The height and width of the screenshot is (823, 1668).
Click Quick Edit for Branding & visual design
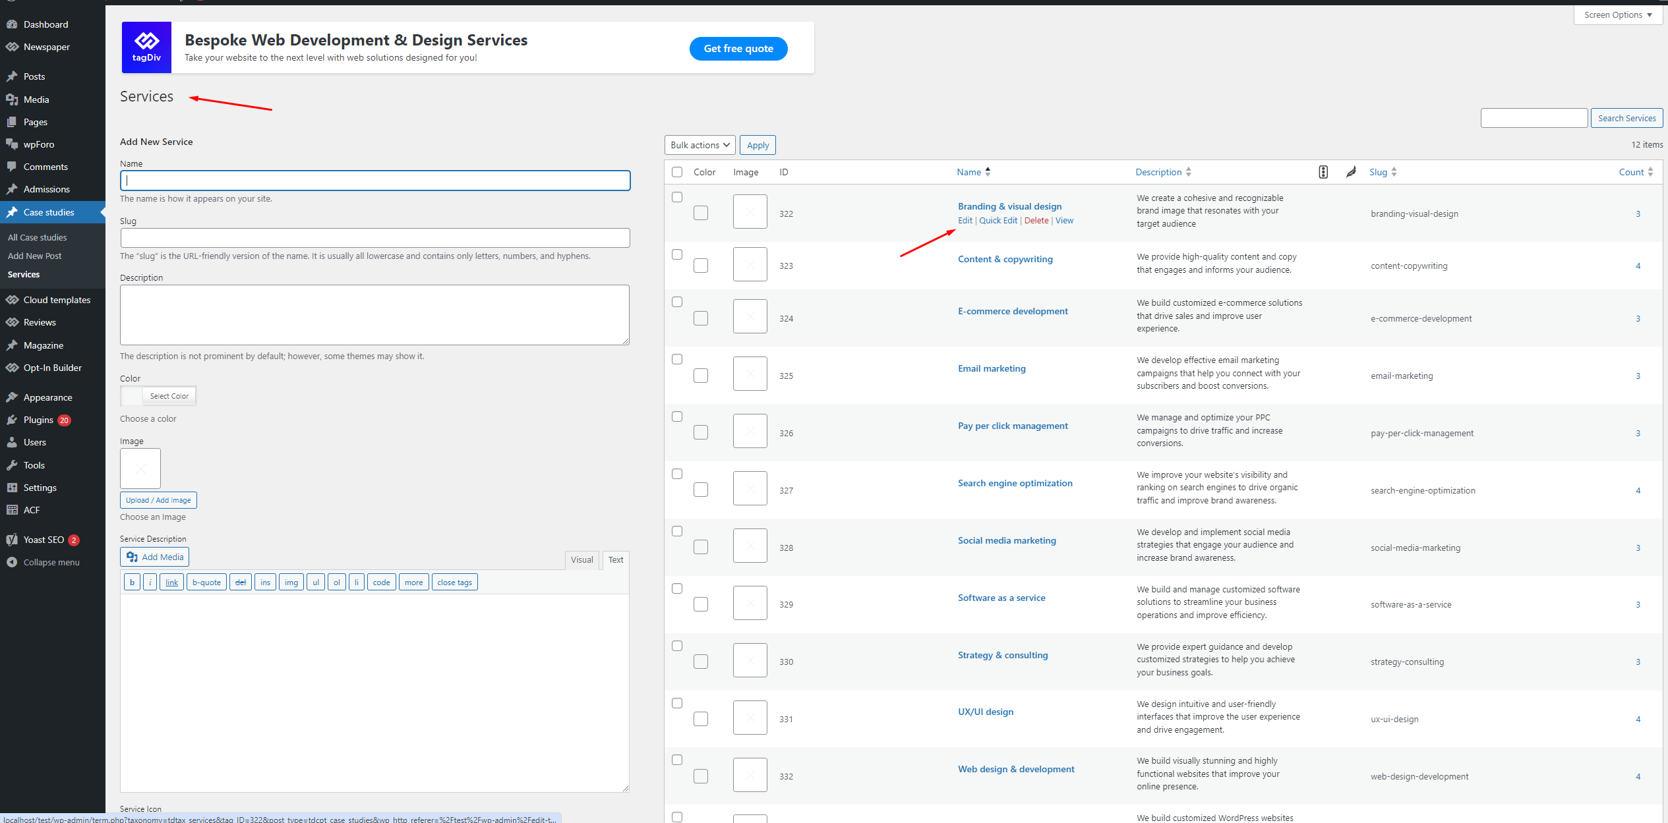click(998, 221)
